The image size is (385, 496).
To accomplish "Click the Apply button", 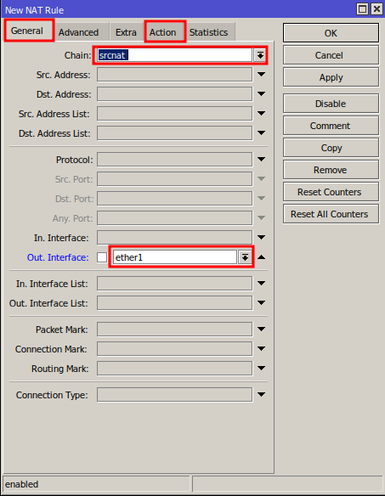I will point(331,77).
